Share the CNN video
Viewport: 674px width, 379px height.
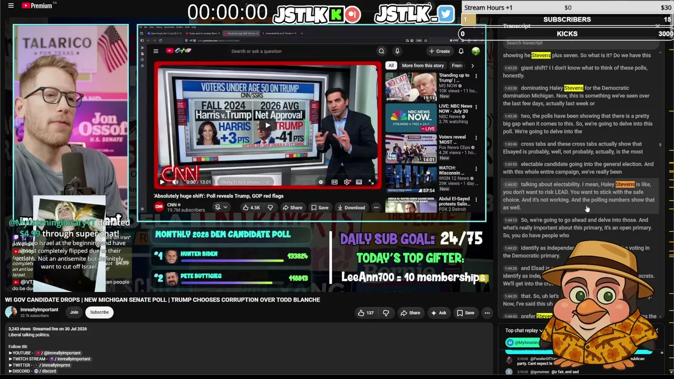(292, 207)
